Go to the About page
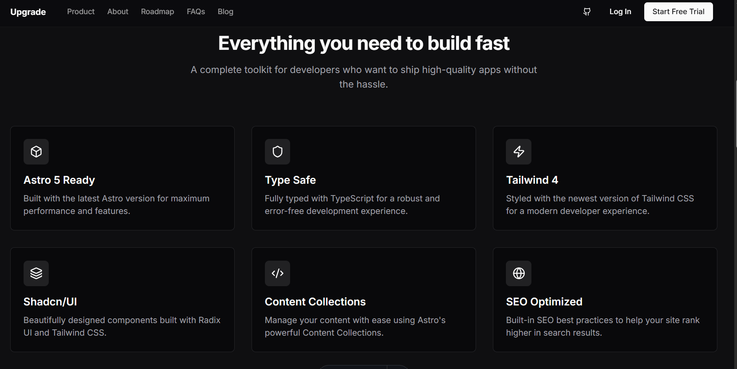The height and width of the screenshot is (369, 737). coord(118,12)
